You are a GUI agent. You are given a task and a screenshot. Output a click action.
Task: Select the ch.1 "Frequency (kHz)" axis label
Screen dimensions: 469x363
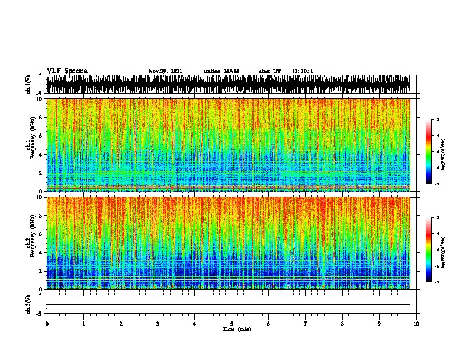coord(33,138)
